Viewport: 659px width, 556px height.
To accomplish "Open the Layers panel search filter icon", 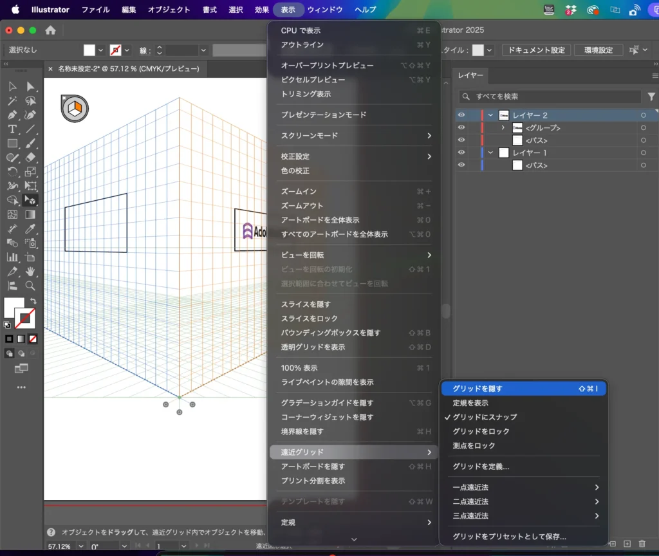I will 651,97.
